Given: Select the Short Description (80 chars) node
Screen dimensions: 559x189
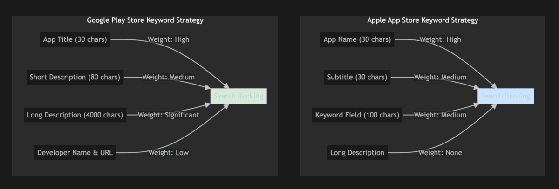Looking at the screenshot, I should coord(75,77).
